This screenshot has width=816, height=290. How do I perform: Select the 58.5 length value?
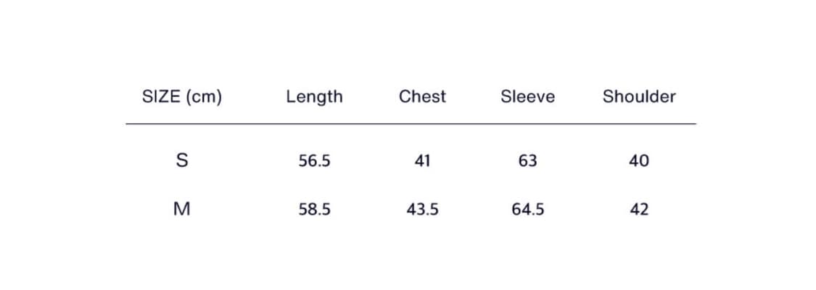coord(314,210)
